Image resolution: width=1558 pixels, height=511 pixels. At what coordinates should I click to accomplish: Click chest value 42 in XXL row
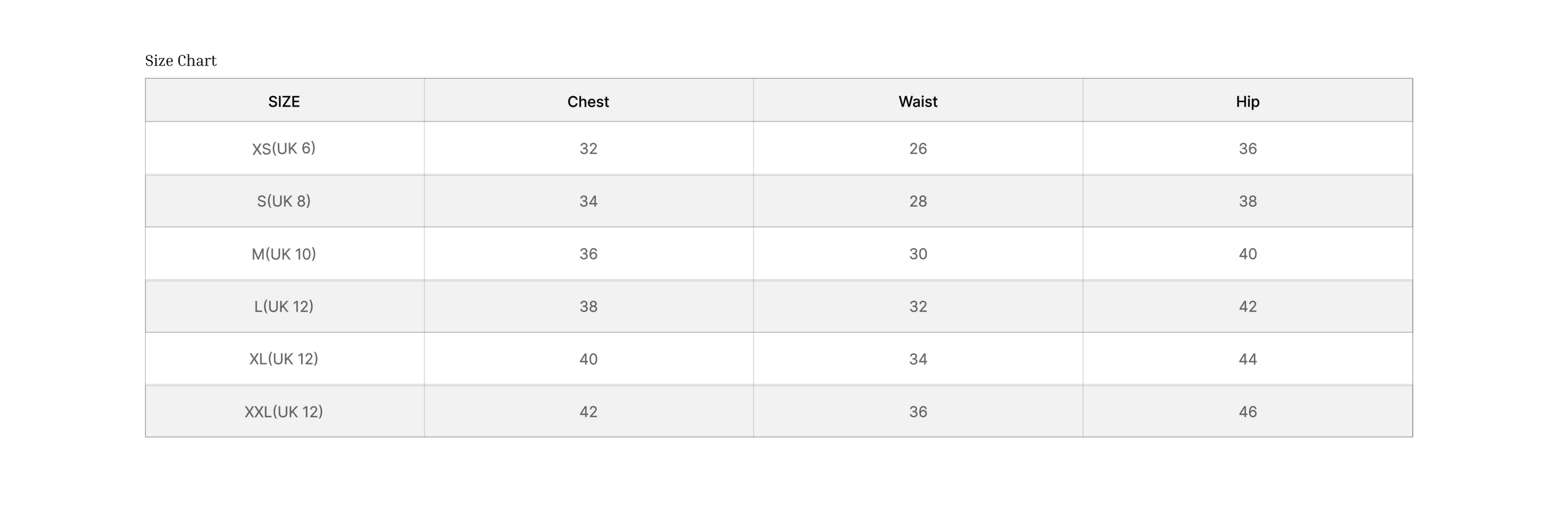click(x=588, y=412)
